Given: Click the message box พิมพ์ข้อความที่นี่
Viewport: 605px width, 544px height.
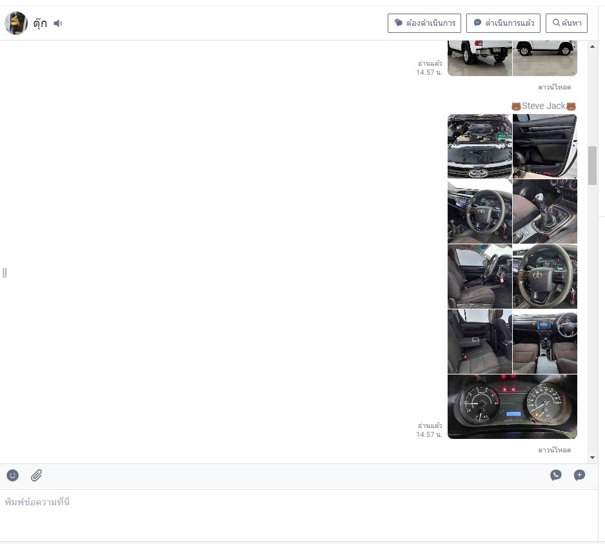Looking at the screenshot, I should [299, 516].
